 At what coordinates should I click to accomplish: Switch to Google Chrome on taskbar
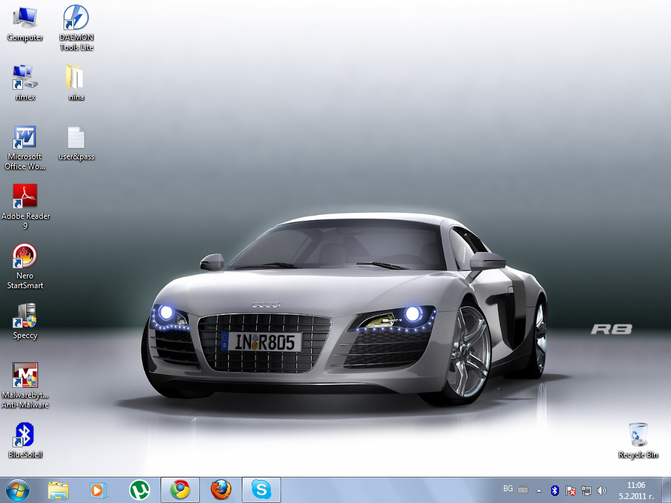[x=180, y=490]
